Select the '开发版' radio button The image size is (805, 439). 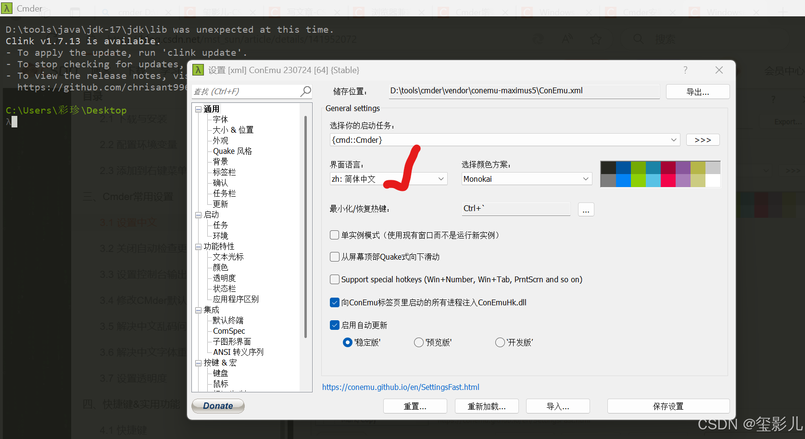(500, 342)
